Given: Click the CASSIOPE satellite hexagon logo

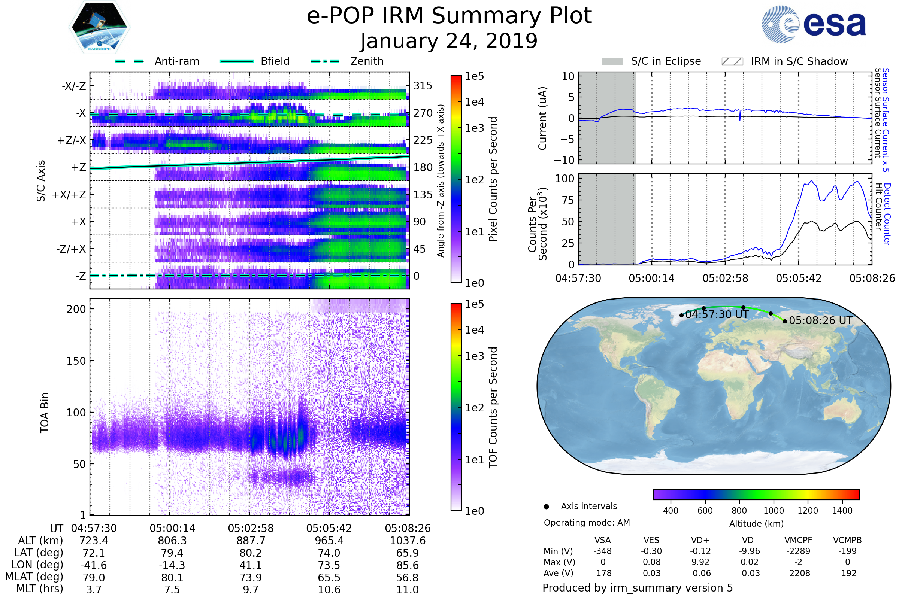Looking at the screenshot, I should [x=99, y=27].
